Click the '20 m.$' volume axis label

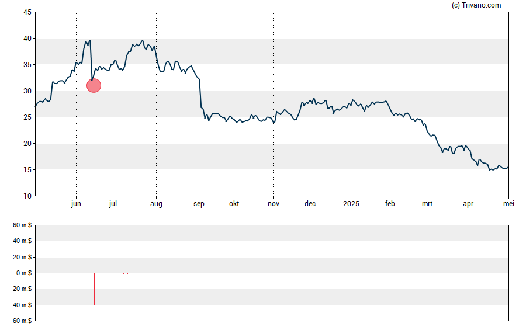tap(22, 257)
